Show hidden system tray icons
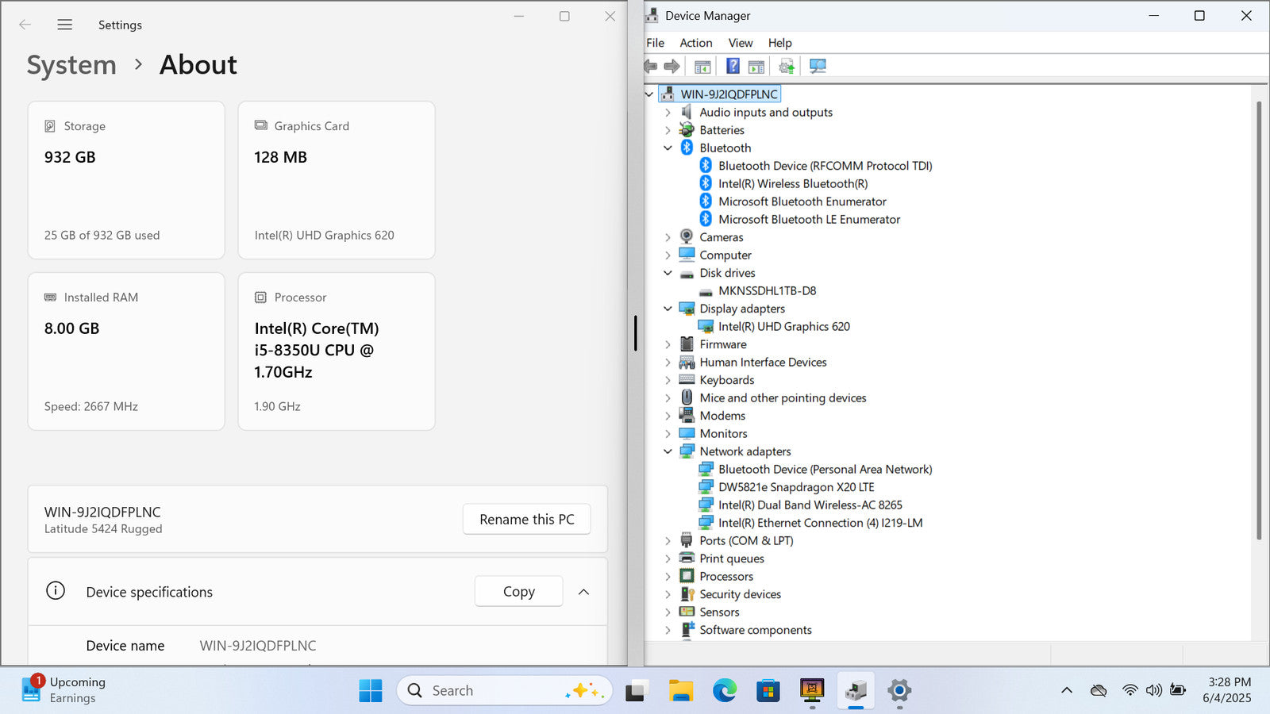Image resolution: width=1270 pixels, height=714 pixels. tap(1067, 690)
